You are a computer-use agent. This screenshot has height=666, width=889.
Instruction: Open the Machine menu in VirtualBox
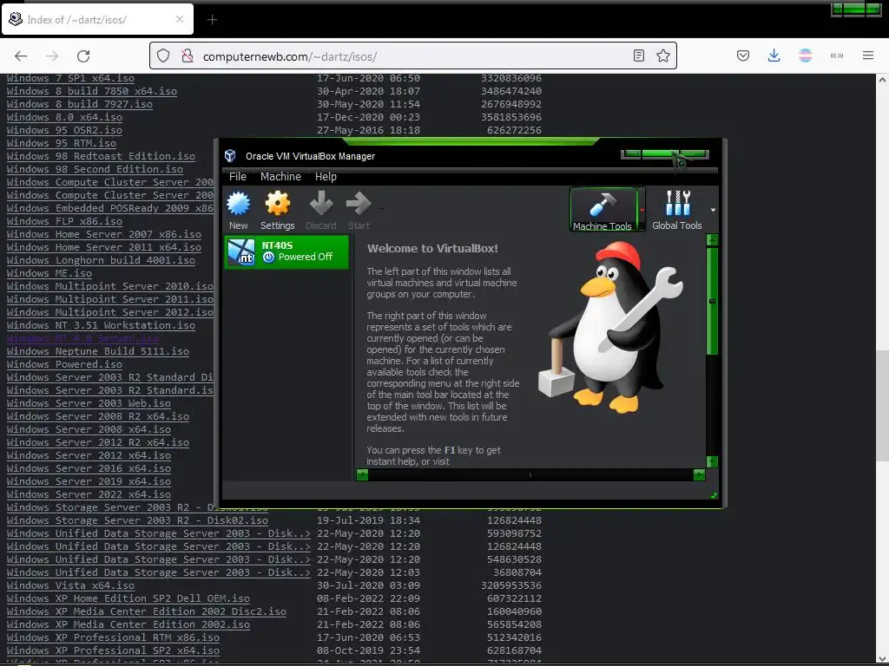tap(280, 177)
